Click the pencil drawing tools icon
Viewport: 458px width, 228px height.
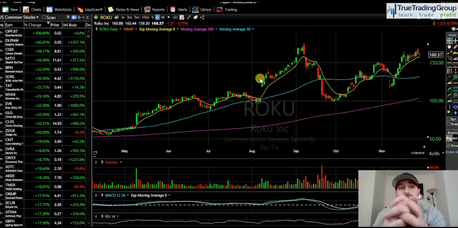coord(189,18)
